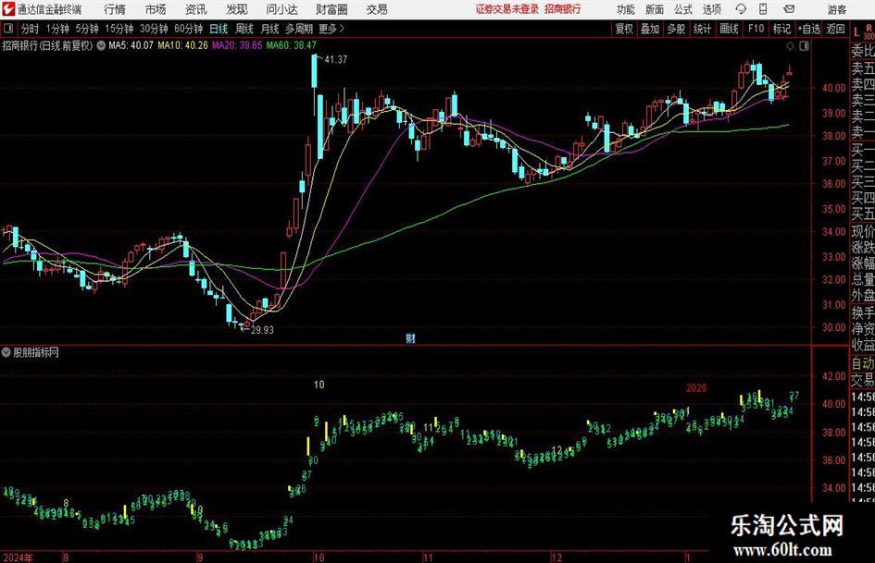Open the 多周期 multi-period view
The width and height of the screenshot is (875, 563).
tap(299, 29)
